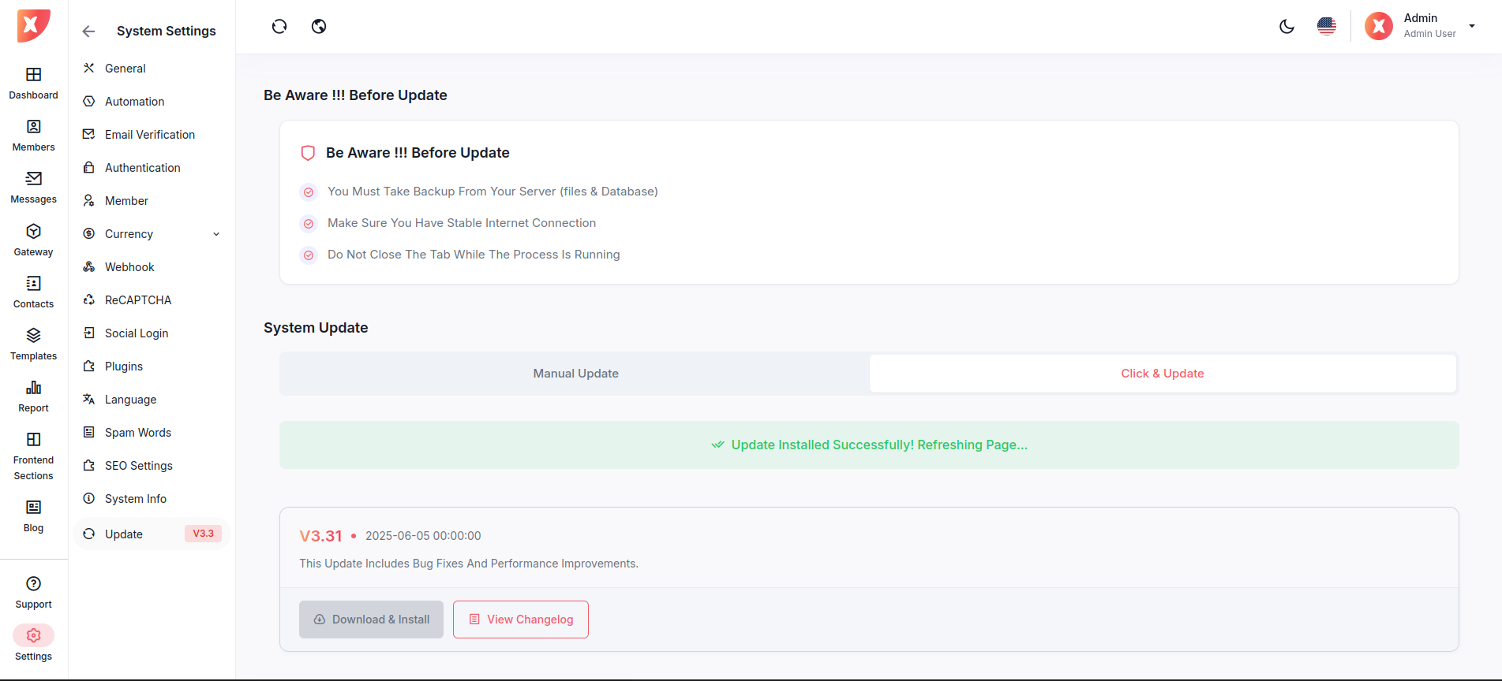
Task: Open Report from left sidebar
Action: point(33,396)
